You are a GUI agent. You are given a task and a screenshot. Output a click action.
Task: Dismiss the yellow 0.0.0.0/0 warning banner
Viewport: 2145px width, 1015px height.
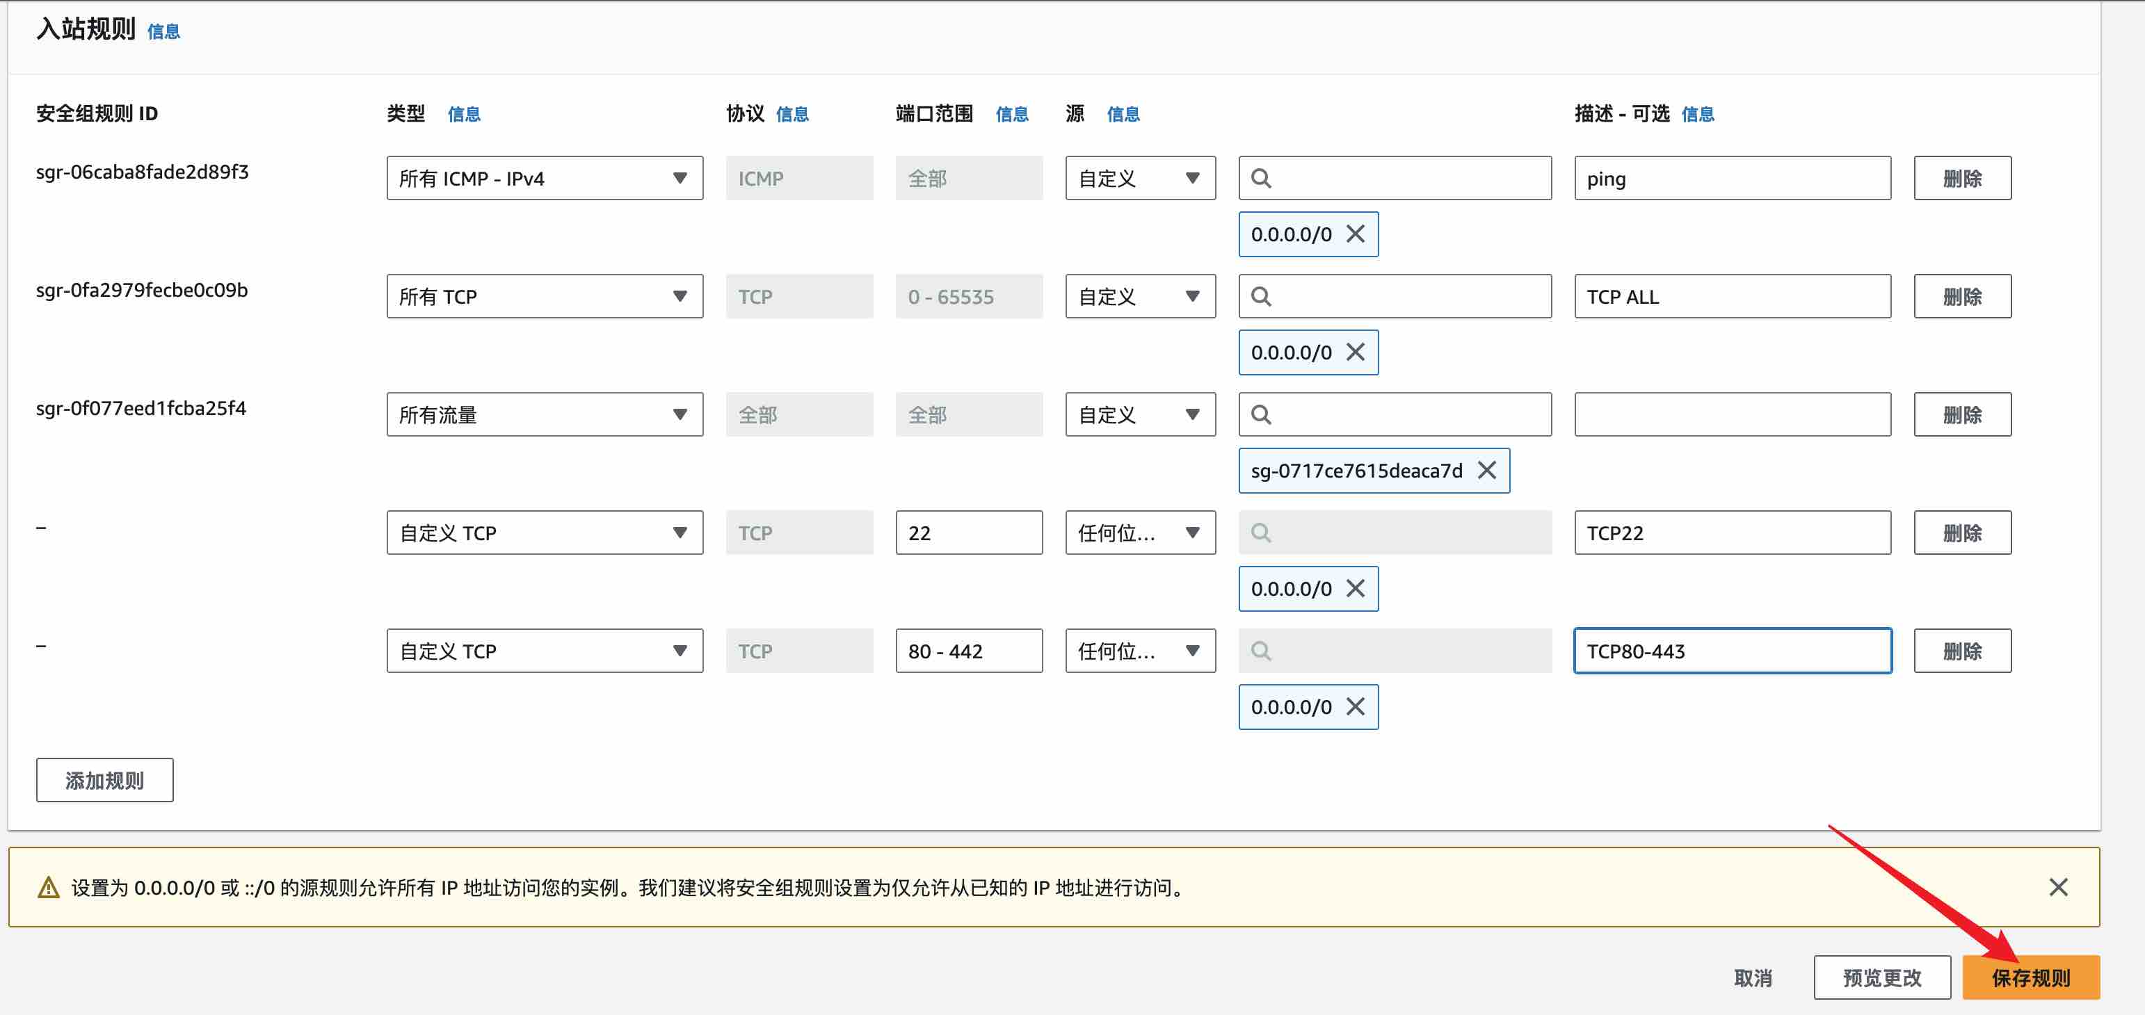coord(2057,887)
